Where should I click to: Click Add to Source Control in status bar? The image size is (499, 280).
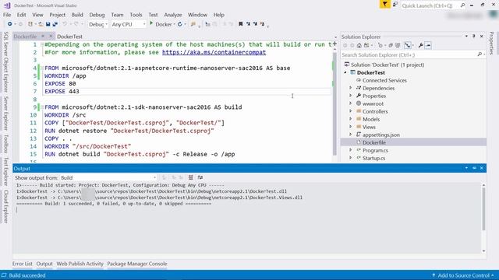click(x=463, y=275)
